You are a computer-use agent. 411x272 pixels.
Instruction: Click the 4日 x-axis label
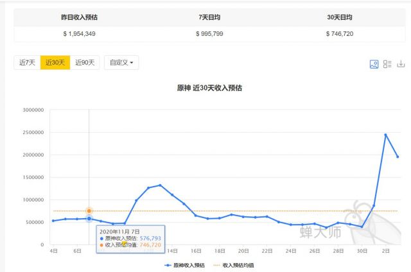click(53, 251)
